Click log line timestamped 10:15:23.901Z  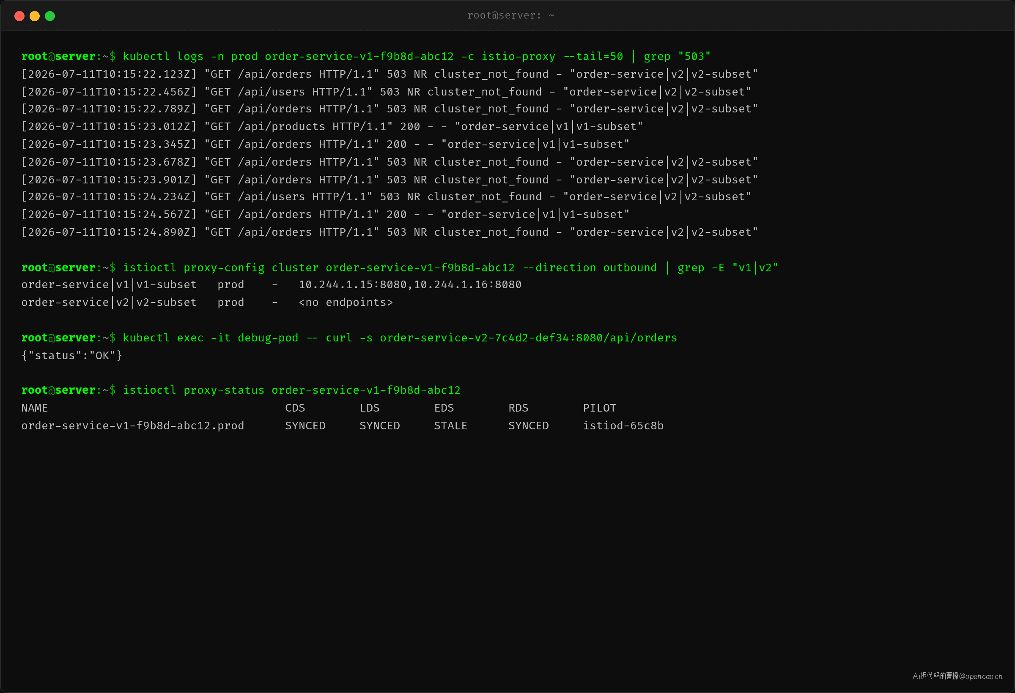(x=390, y=180)
